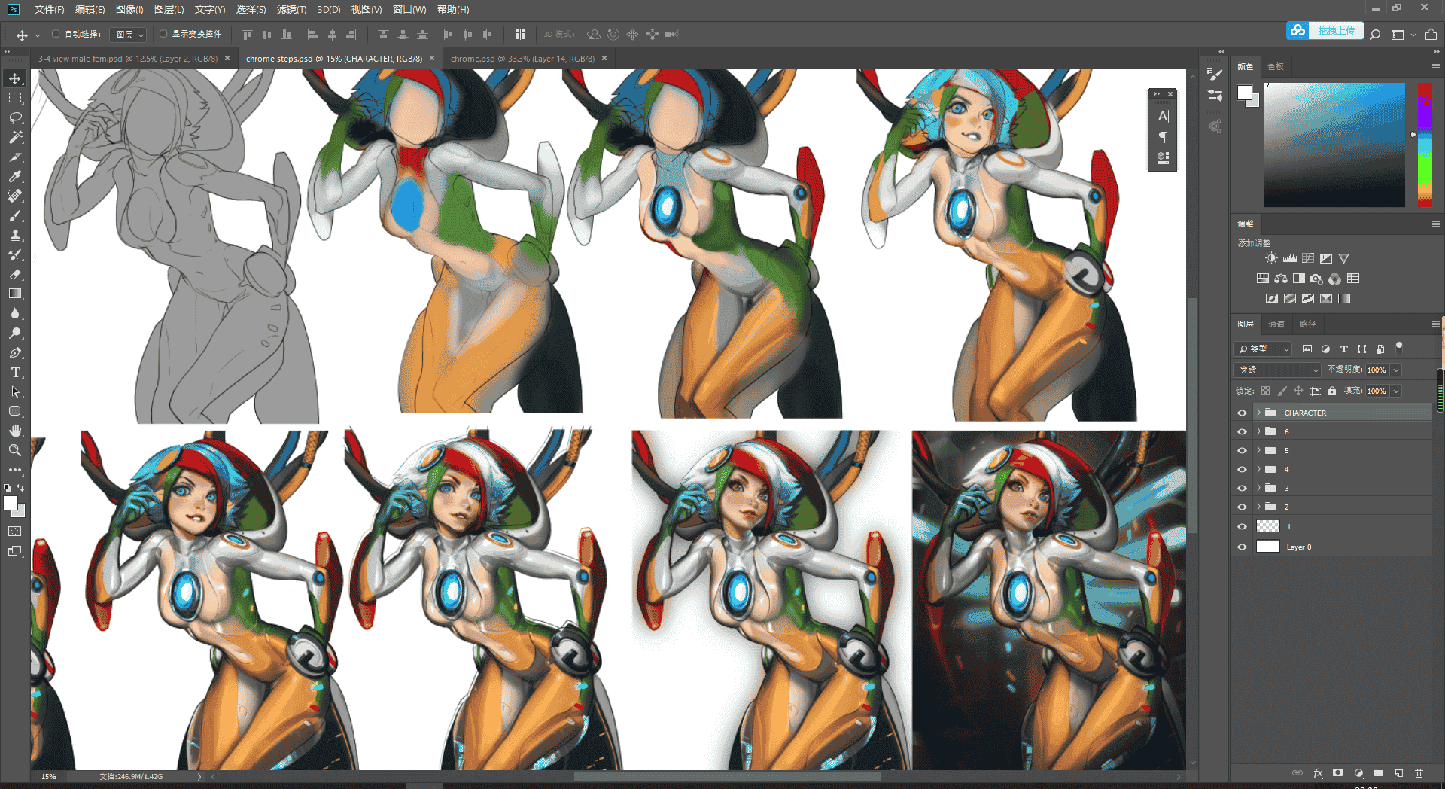
Task: Pick a color in the color field
Action: pos(1334,145)
